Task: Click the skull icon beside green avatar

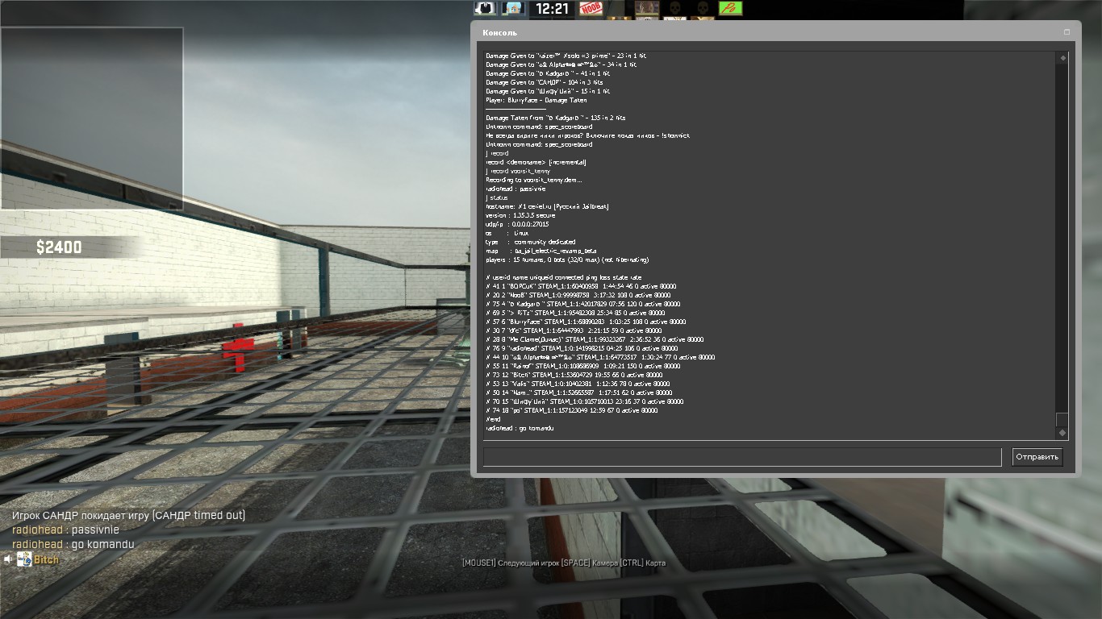Action: (703, 8)
